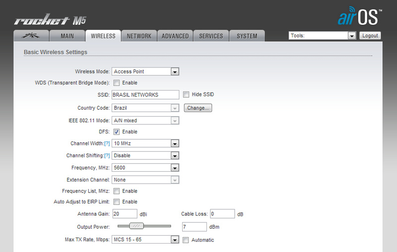
Task: Enable the Frequency List checkbox
Action: [117, 191]
